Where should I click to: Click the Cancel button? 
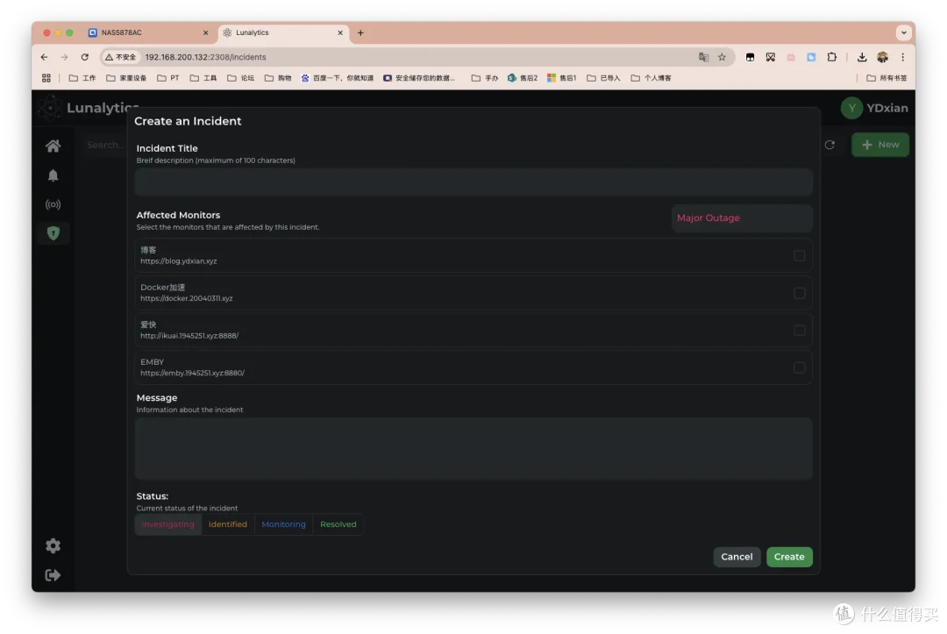(x=737, y=557)
